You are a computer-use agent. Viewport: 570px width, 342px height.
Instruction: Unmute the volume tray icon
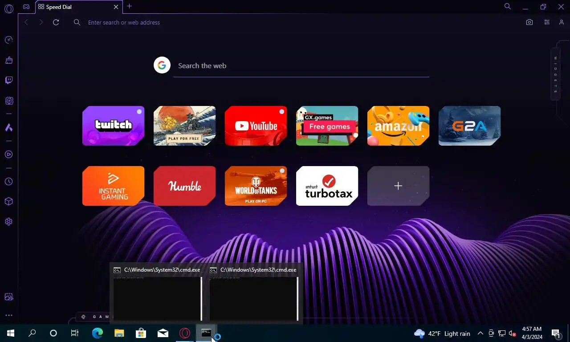(512, 334)
